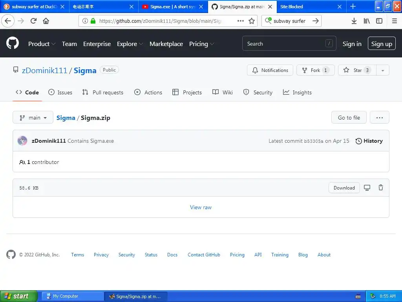Click the zDominik111 avatar image
This screenshot has width=402, height=302.
pyautogui.click(x=22, y=141)
